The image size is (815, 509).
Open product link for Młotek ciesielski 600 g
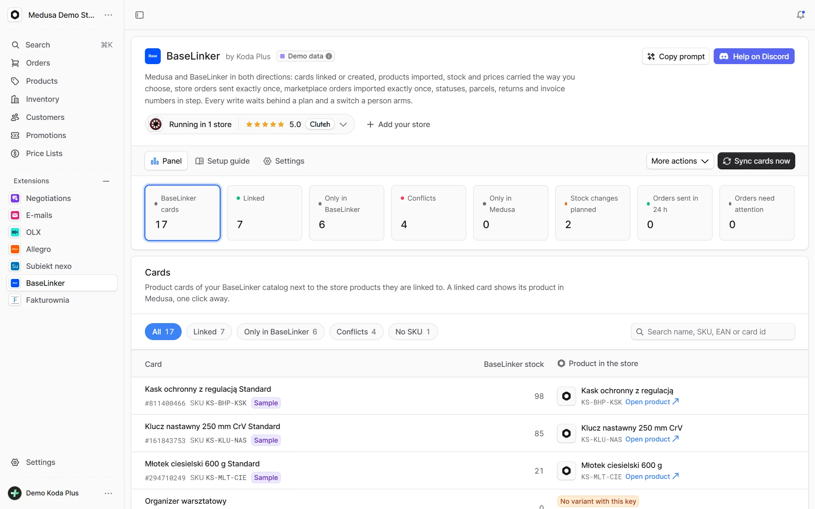[x=652, y=477]
